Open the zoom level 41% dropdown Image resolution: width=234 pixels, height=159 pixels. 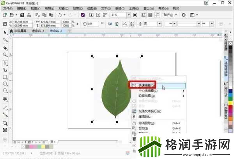point(129,15)
